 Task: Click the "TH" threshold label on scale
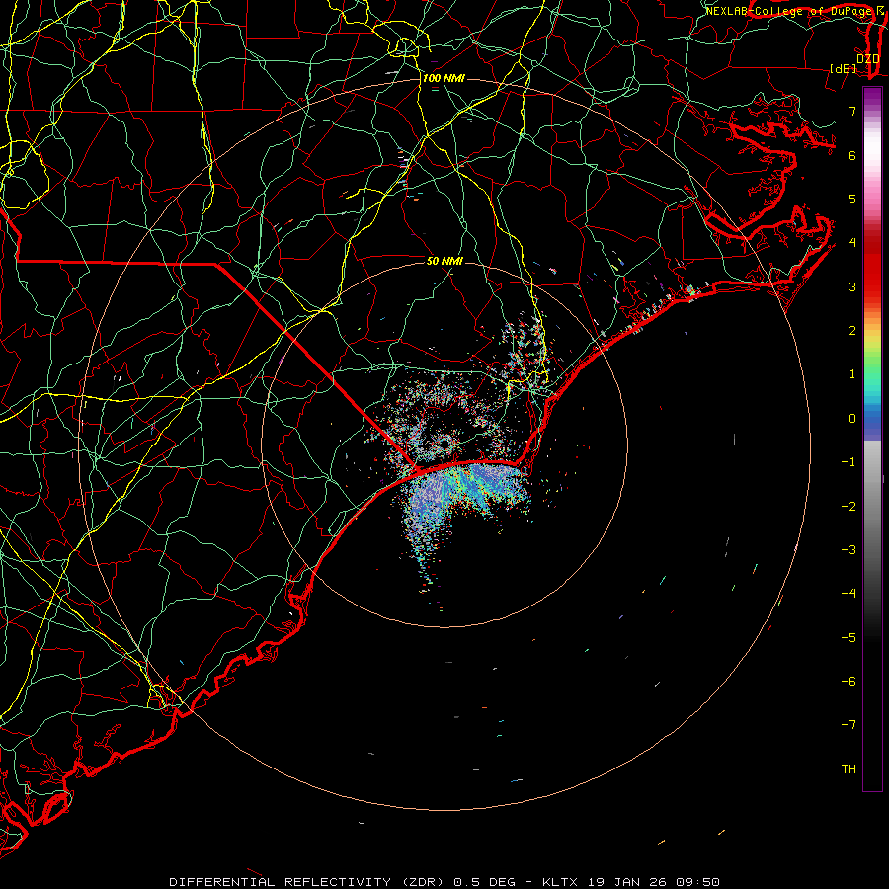point(849,769)
